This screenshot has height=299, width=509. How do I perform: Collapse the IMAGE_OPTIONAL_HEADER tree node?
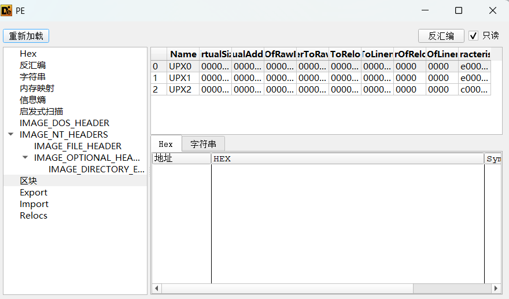tap(25, 158)
